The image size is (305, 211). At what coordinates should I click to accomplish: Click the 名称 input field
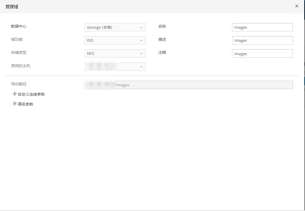tap(262, 27)
